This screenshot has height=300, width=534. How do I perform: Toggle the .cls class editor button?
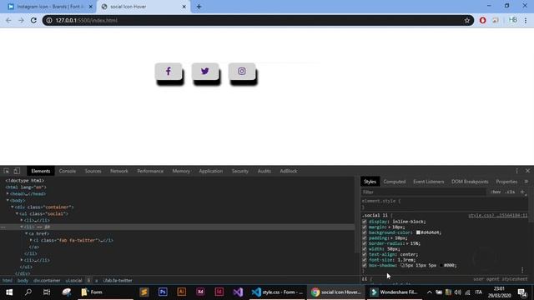click(x=510, y=192)
